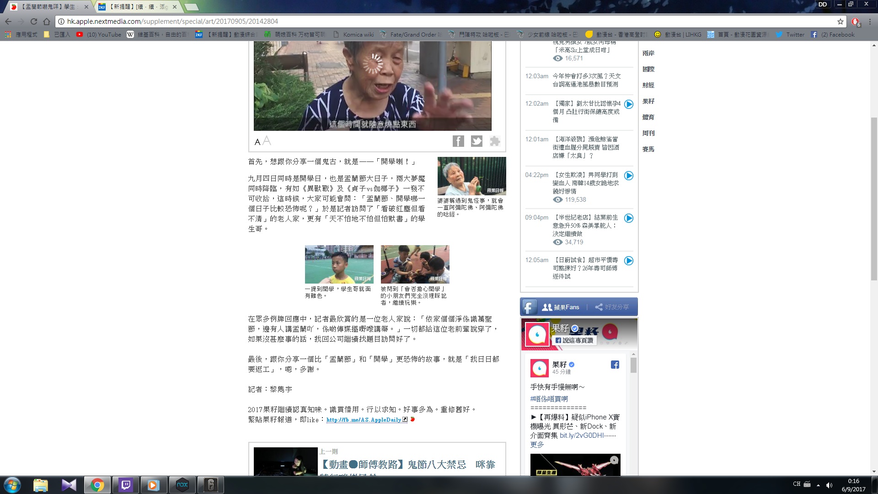Screen dimensions: 878x494
Task: Click 說這專頁讚 Facebook like button
Action: pos(574,340)
